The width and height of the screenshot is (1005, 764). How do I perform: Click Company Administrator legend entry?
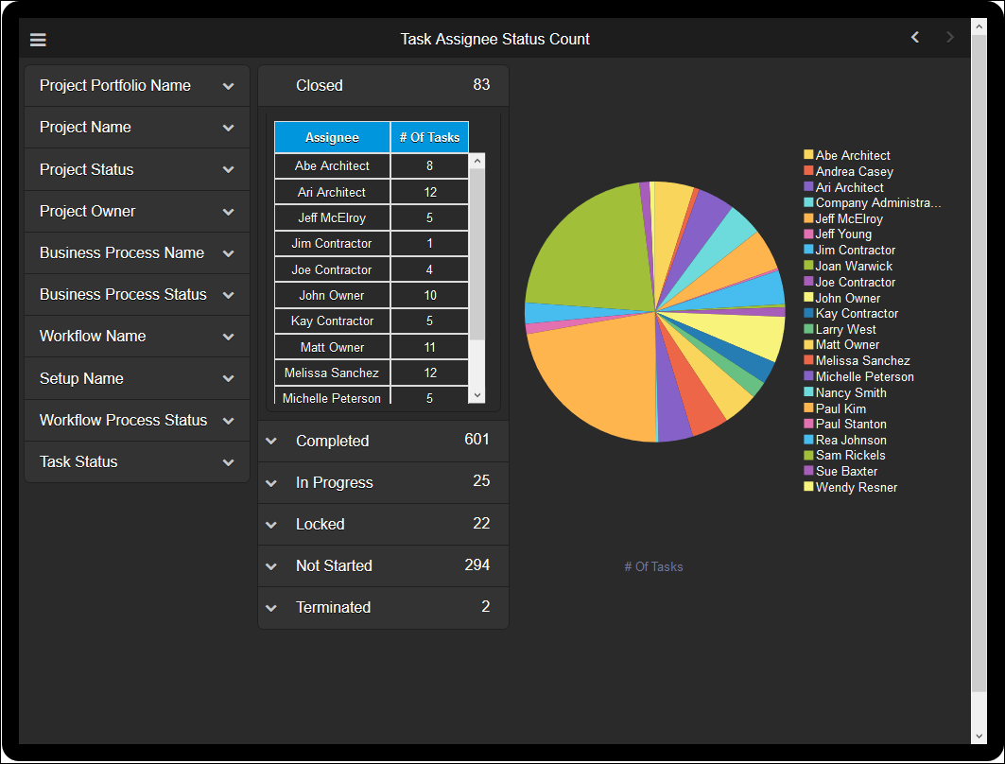873,202
